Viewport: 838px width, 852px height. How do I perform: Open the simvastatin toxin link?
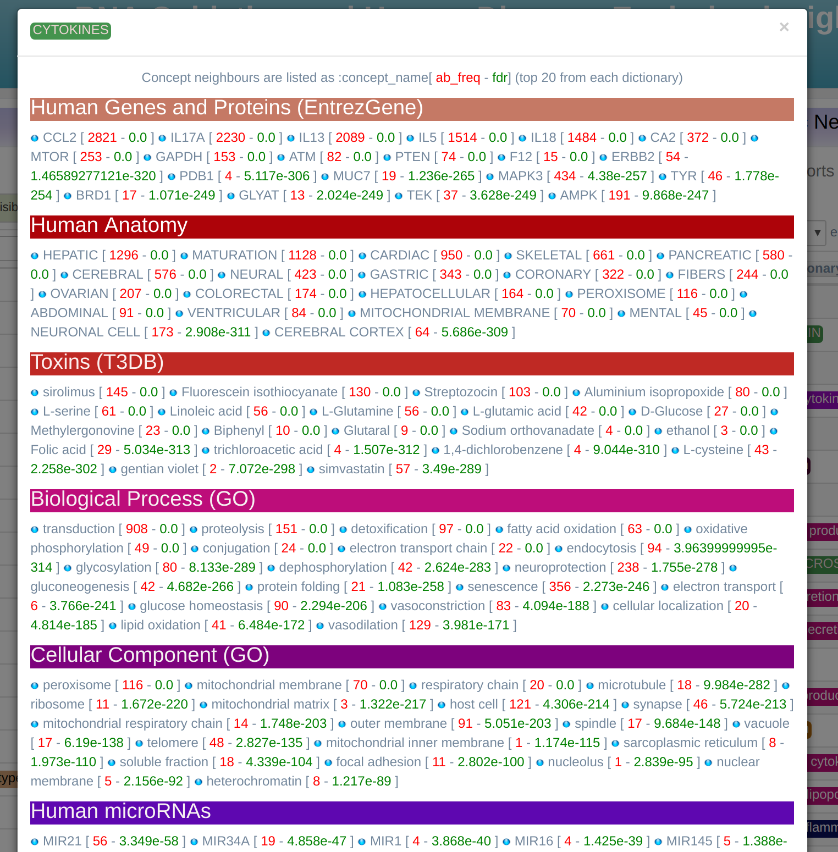point(352,469)
